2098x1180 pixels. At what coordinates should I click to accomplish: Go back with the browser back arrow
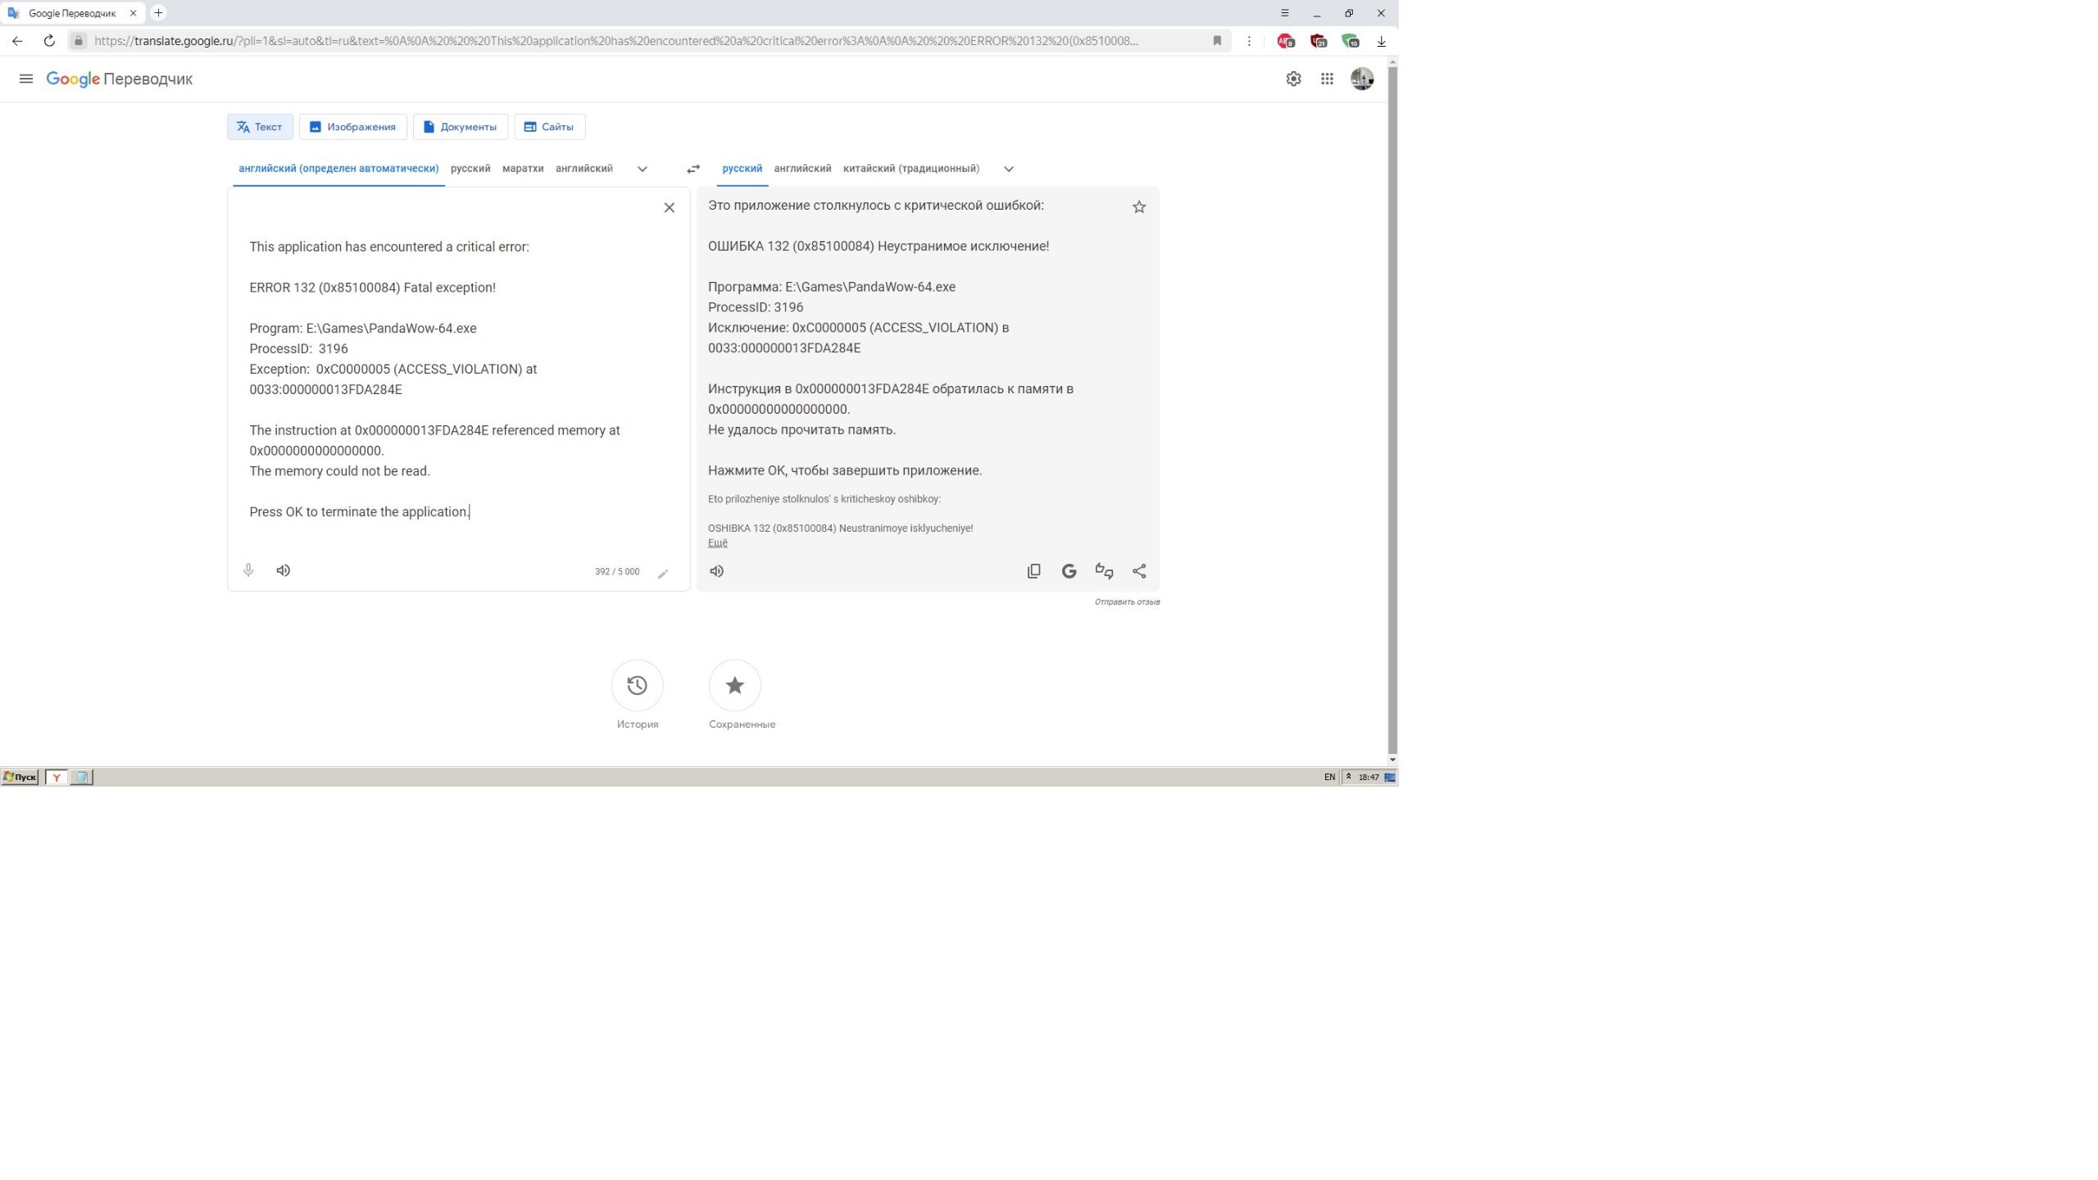click(x=17, y=40)
